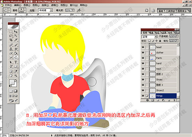
Task: Open the layer opacity 100% slider arrow
Action: click(177, 36)
